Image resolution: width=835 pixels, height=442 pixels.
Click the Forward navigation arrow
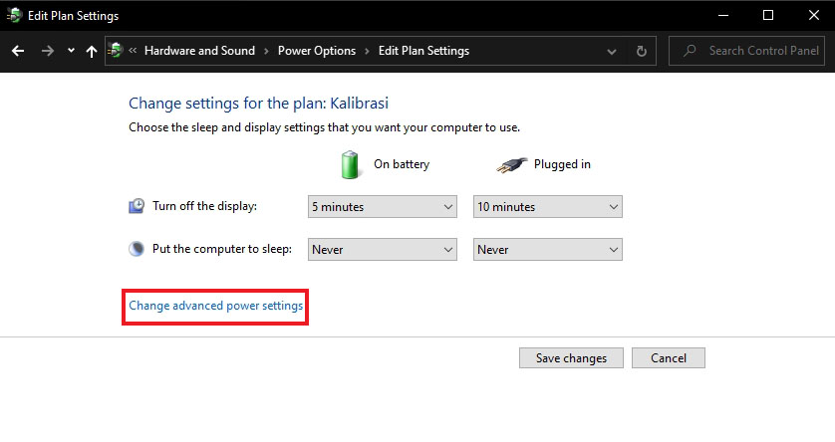pos(47,51)
